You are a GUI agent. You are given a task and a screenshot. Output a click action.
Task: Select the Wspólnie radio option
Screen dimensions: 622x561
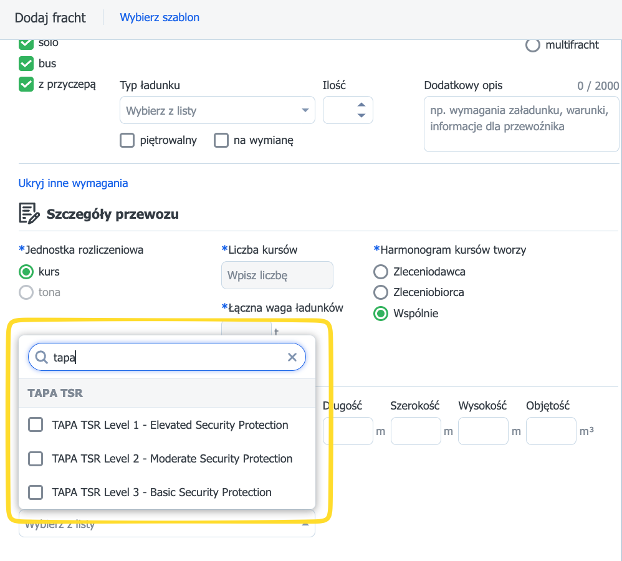tap(381, 314)
